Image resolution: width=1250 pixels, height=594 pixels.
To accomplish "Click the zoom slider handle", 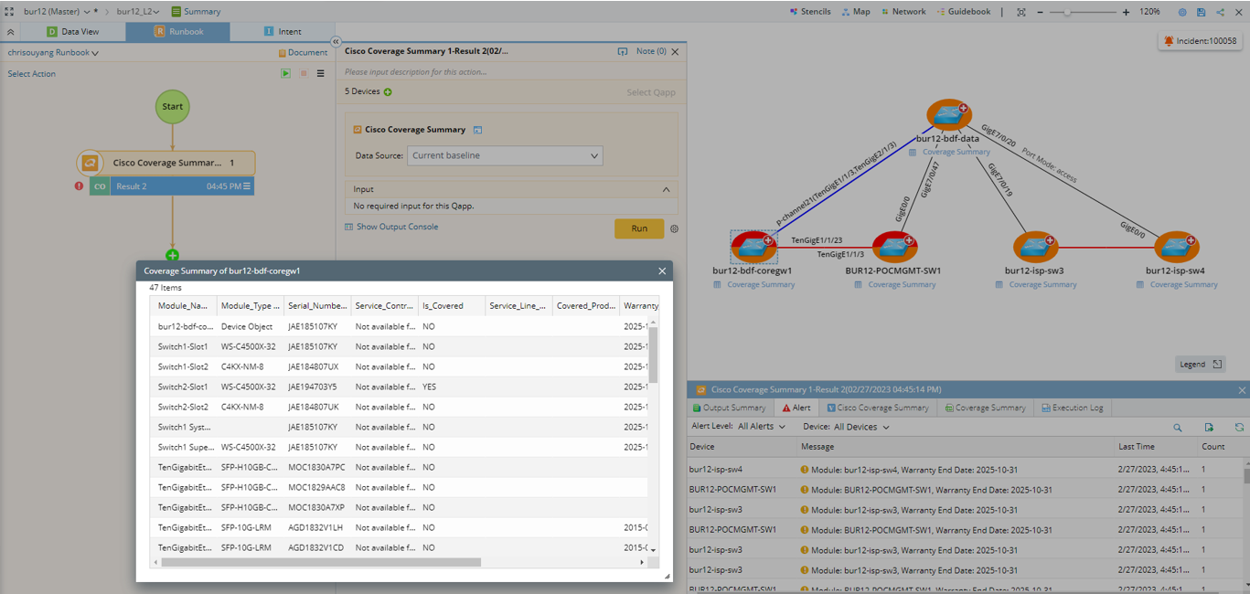I will (x=1067, y=12).
